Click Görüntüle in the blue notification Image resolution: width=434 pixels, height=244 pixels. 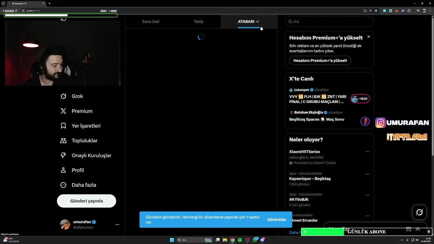276,220
